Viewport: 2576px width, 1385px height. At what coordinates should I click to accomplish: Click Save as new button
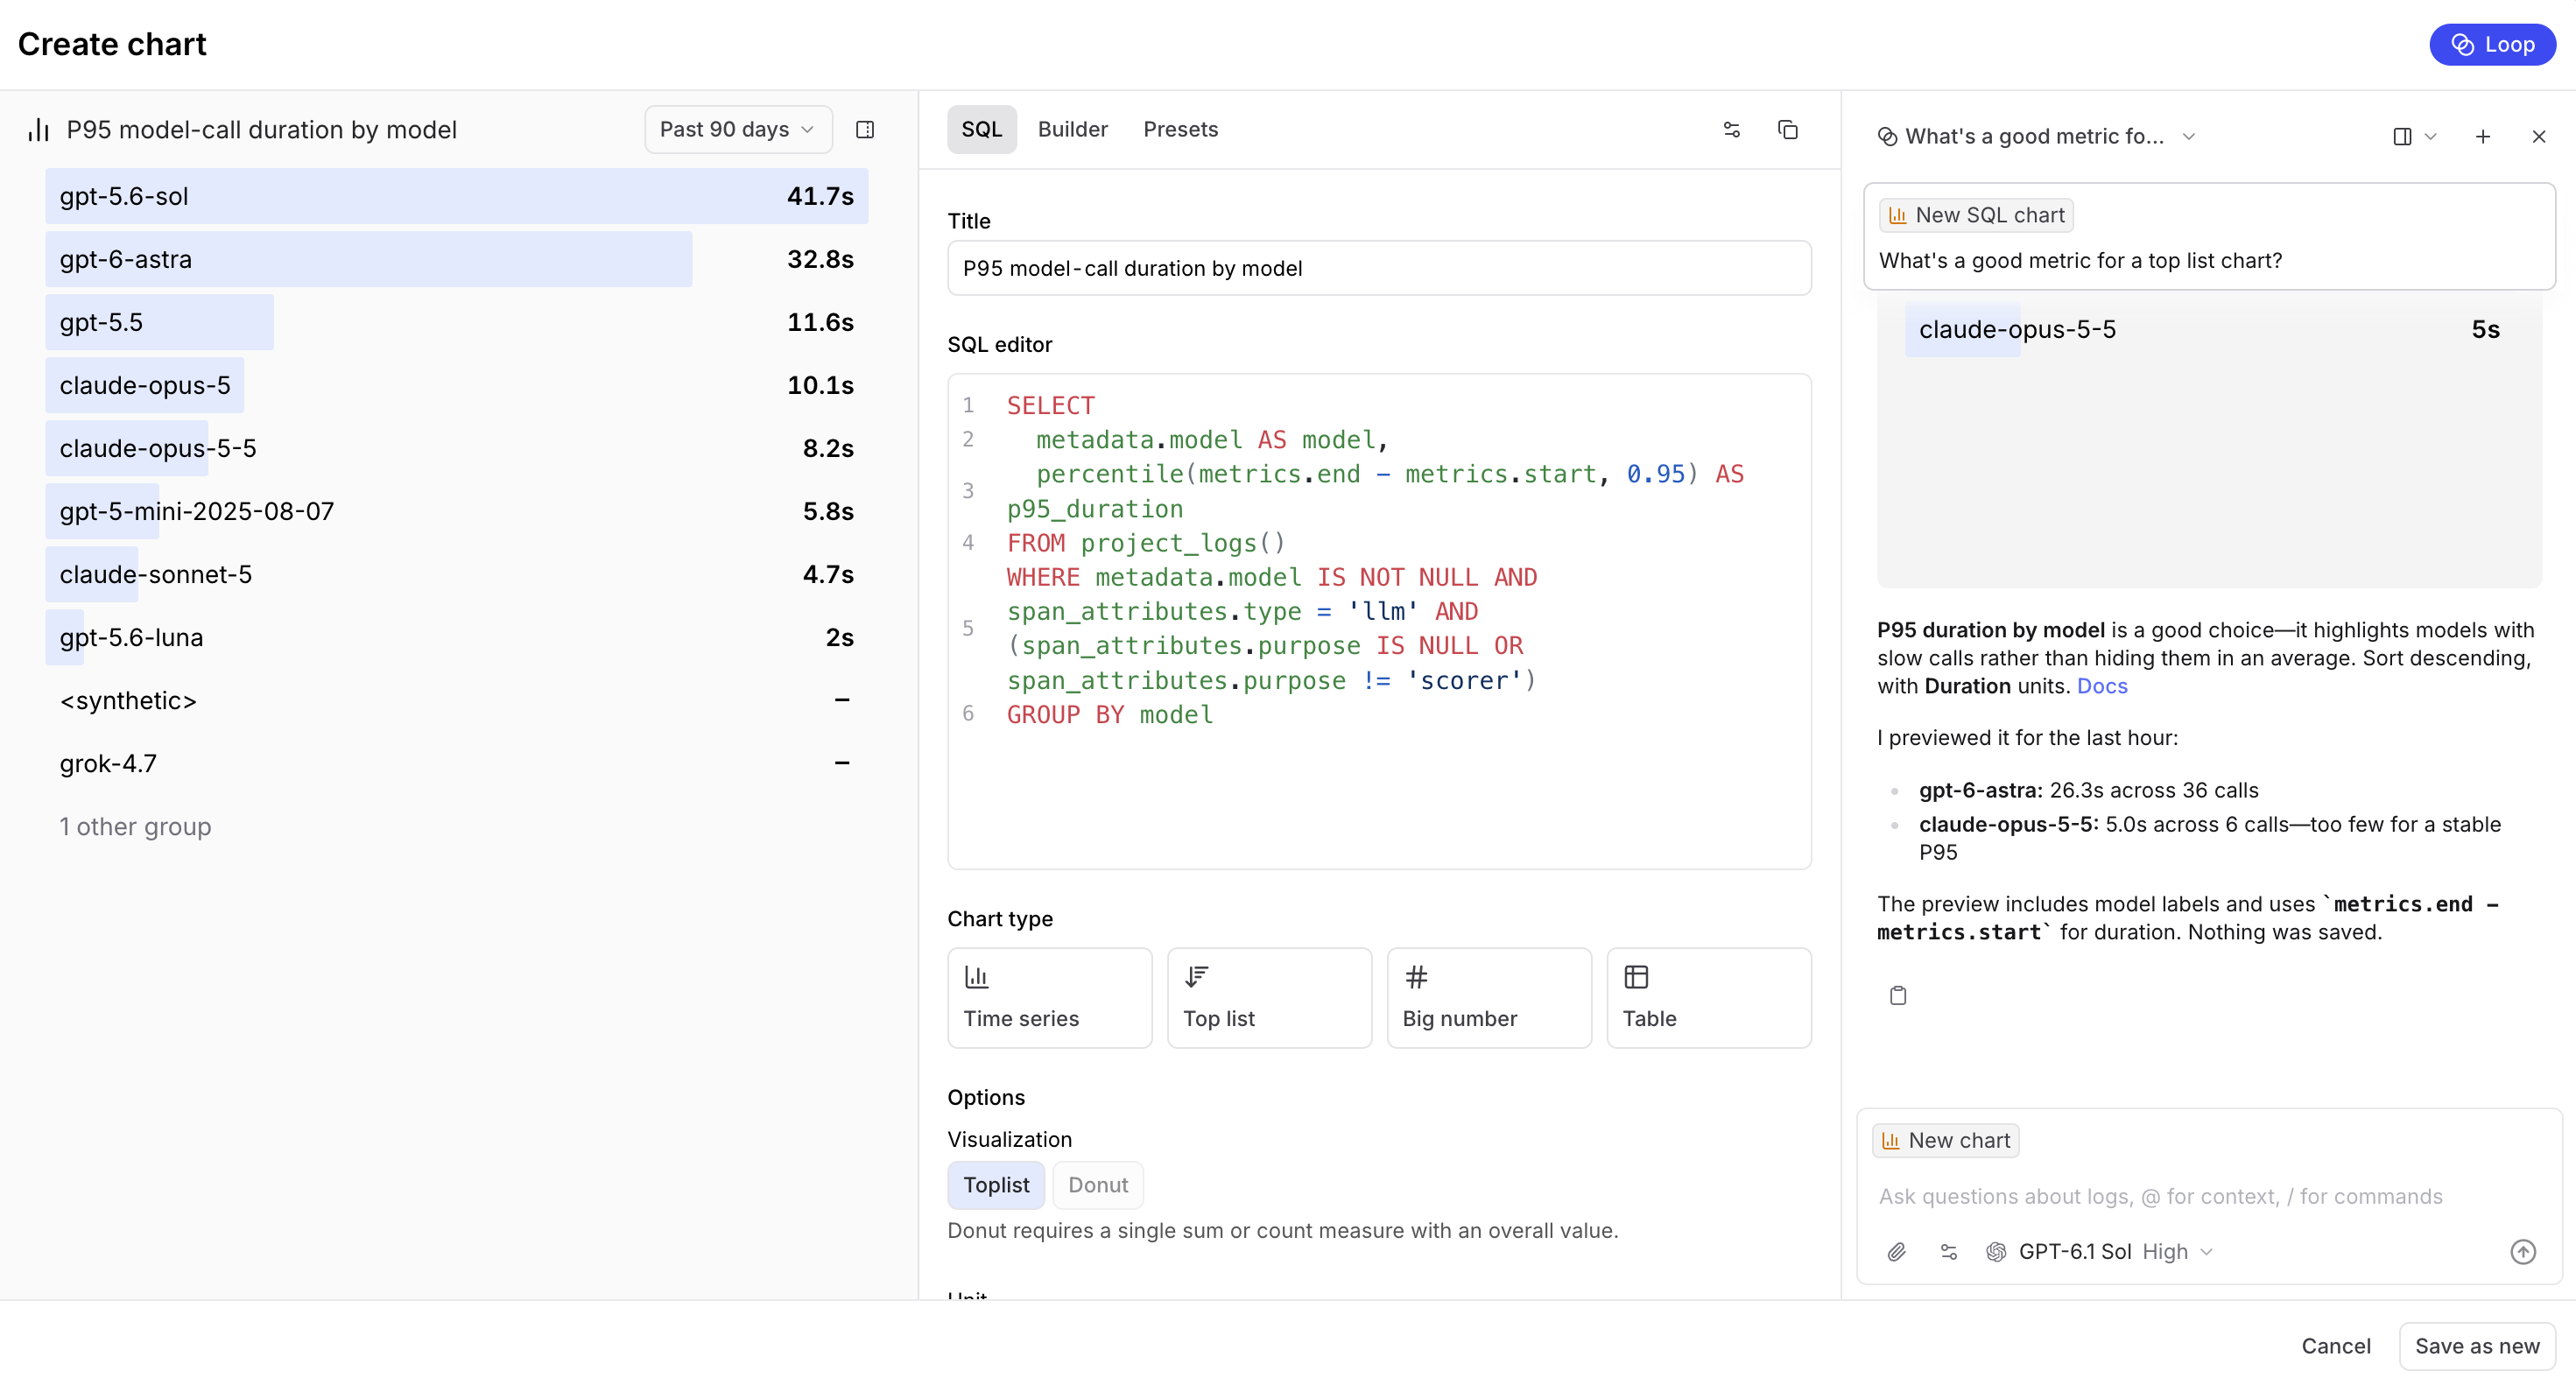pos(2477,1346)
